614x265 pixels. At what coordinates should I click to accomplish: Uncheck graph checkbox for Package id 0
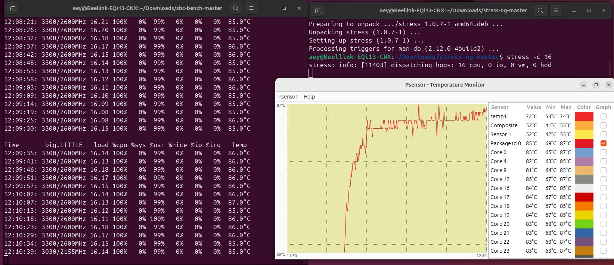604,143
